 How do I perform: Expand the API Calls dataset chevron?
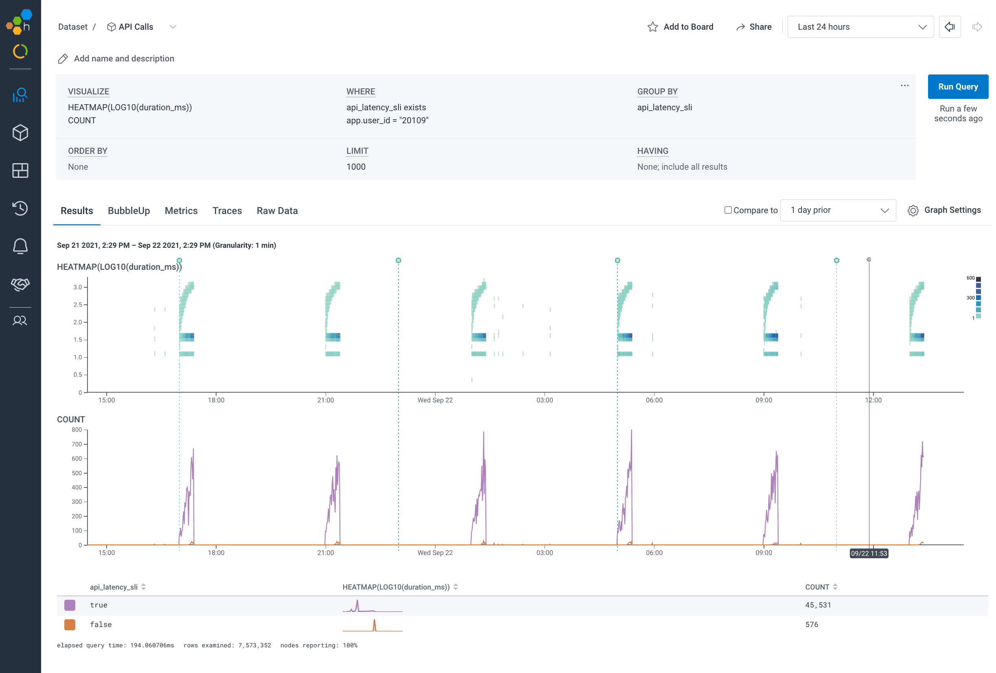(x=173, y=27)
